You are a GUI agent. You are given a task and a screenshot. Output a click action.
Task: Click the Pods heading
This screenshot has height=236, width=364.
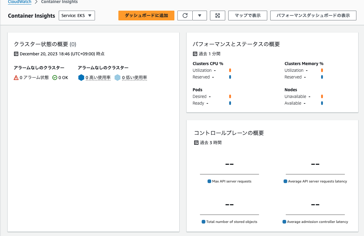tap(198, 90)
